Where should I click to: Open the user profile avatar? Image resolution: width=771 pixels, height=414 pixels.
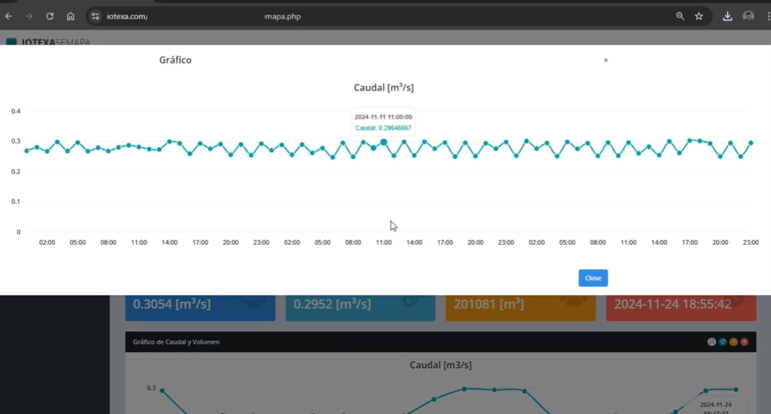[x=748, y=16]
